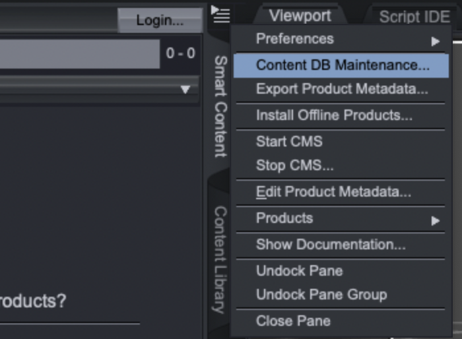Select Undock Pane from the menu
The height and width of the screenshot is (339, 462).
point(299,270)
